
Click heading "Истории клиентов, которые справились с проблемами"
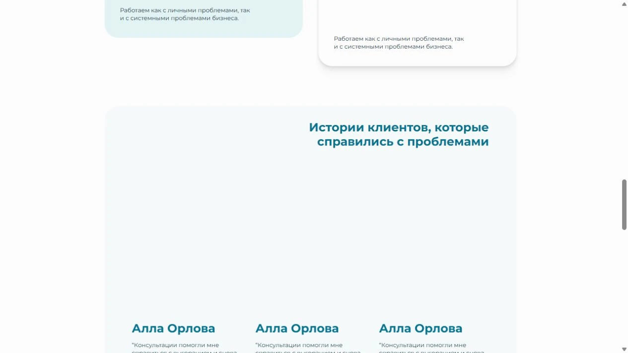(x=399, y=134)
